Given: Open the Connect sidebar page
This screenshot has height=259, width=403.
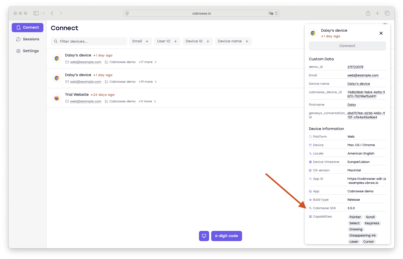Looking at the screenshot, I should [28, 28].
